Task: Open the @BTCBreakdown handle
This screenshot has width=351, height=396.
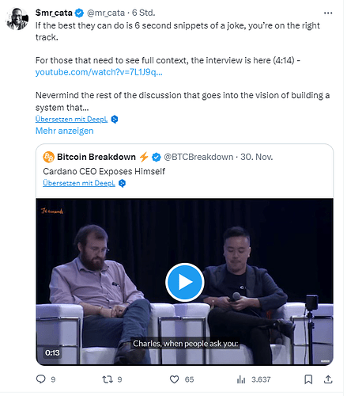Action: pyautogui.click(x=198, y=157)
